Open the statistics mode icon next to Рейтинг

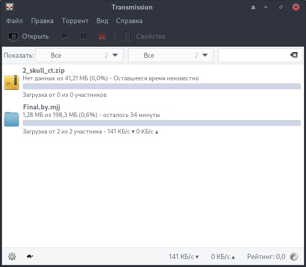294,256
